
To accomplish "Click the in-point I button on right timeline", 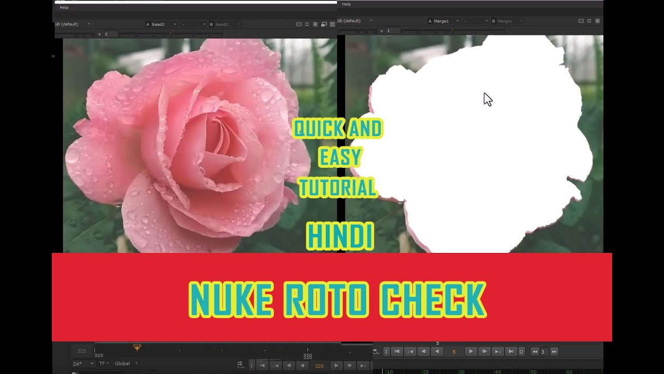I will coord(386,352).
